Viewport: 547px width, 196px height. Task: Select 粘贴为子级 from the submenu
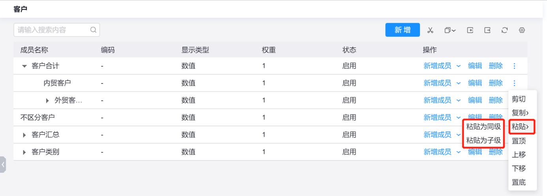[483, 140]
